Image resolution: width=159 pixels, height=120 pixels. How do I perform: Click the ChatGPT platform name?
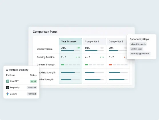tap(14, 81)
